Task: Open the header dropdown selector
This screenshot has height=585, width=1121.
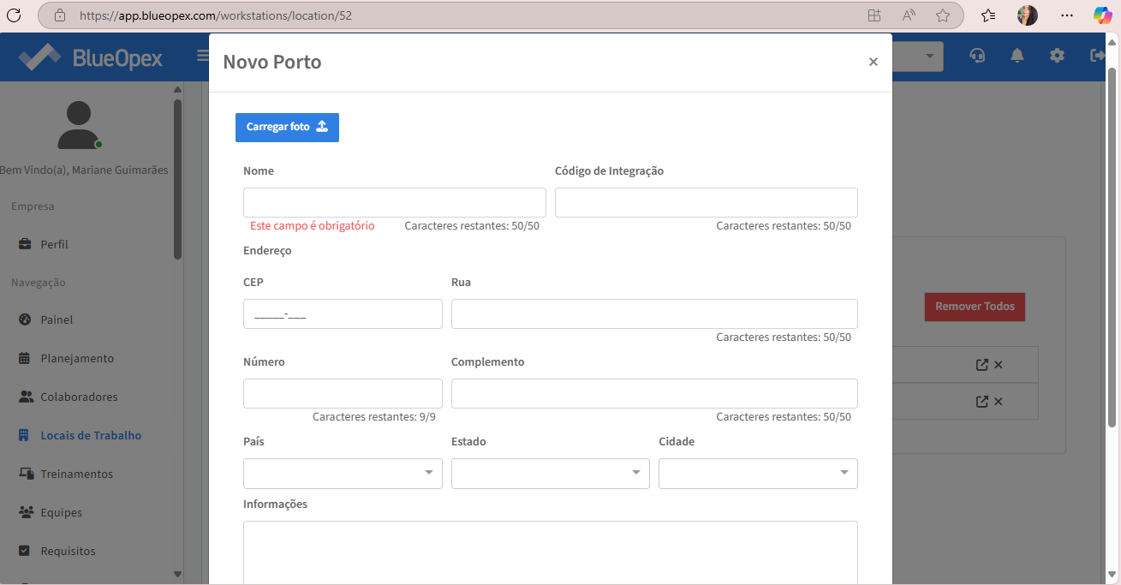Action: [917, 57]
